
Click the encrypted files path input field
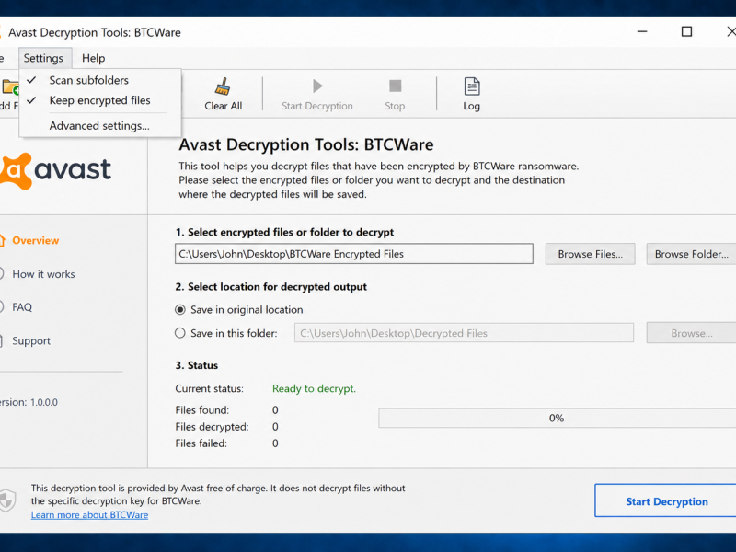[354, 254]
